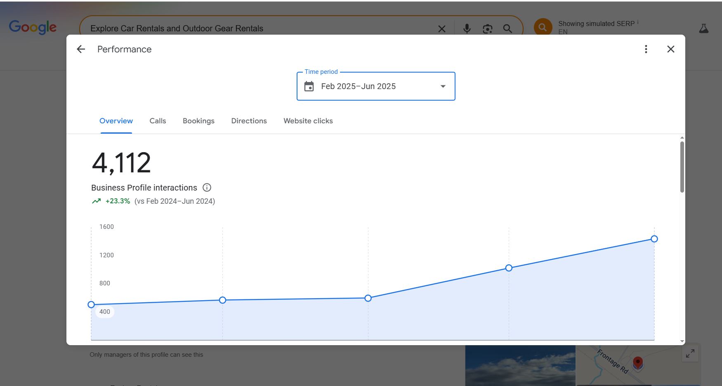Open Google Lens image search

(x=487, y=29)
